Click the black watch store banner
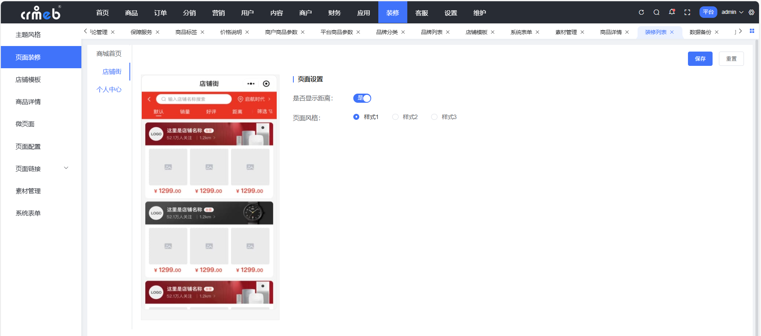The height and width of the screenshot is (336, 761). coord(209,213)
